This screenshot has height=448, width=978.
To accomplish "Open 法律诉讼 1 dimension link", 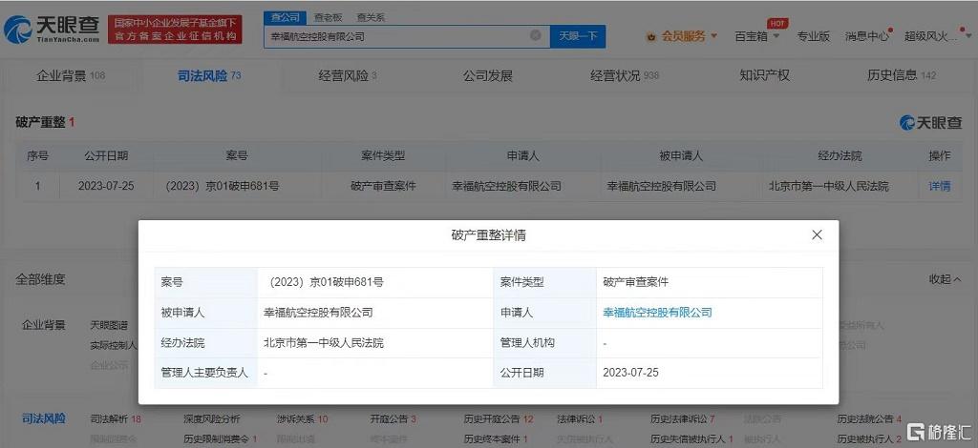I will point(580,419).
